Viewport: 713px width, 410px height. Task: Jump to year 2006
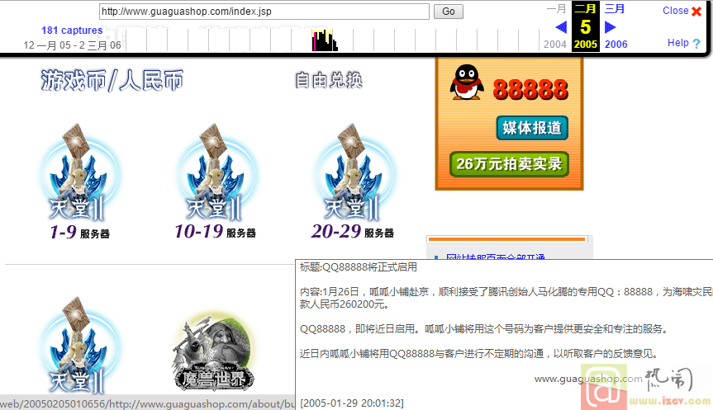coord(616,45)
